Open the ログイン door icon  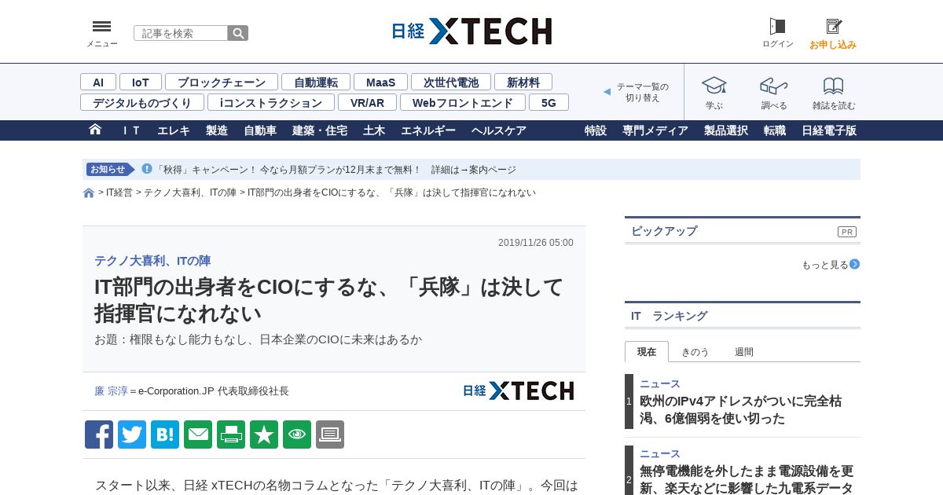pyautogui.click(x=777, y=27)
